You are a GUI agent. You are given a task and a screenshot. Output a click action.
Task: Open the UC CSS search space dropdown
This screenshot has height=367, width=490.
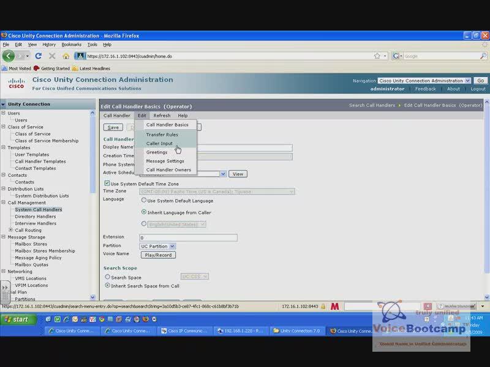194,276
